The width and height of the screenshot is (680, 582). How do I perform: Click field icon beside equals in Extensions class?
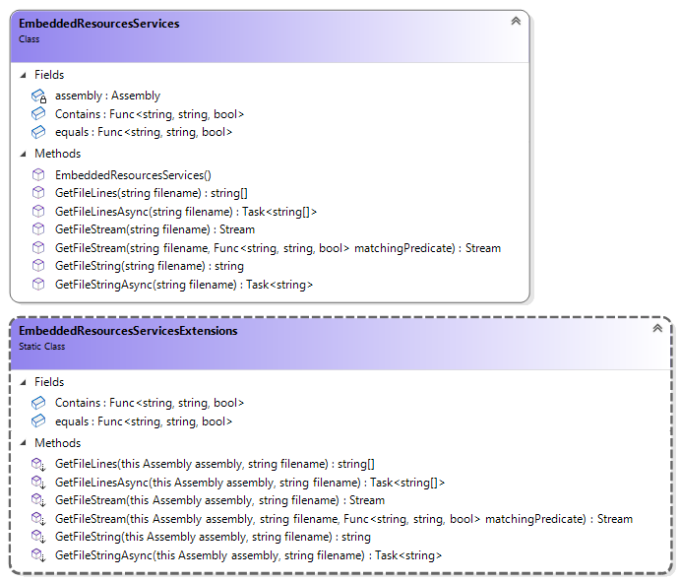(38, 420)
